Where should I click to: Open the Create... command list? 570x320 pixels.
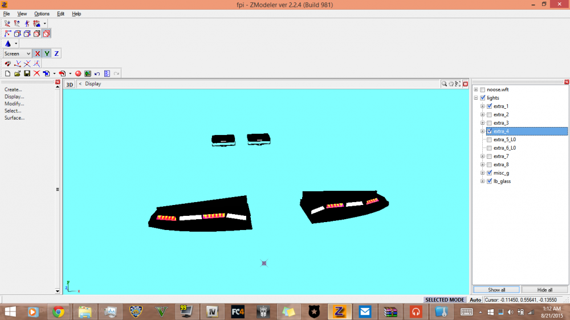(13, 90)
